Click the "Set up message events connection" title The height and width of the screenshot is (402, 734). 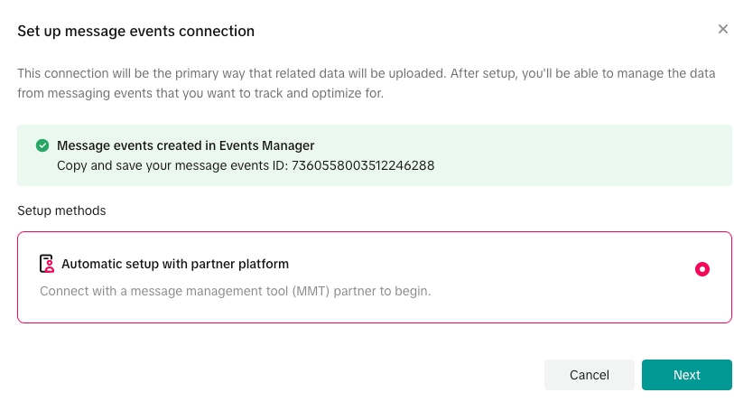tap(135, 31)
